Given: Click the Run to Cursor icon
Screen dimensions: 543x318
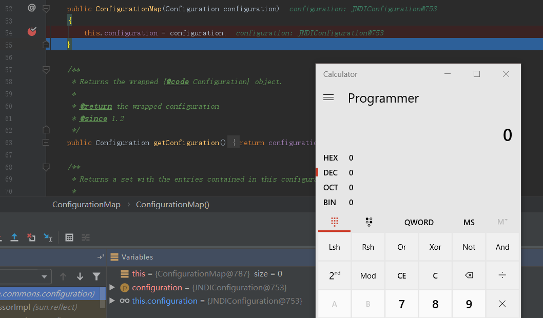Looking at the screenshot, I should tap(48, 237).
